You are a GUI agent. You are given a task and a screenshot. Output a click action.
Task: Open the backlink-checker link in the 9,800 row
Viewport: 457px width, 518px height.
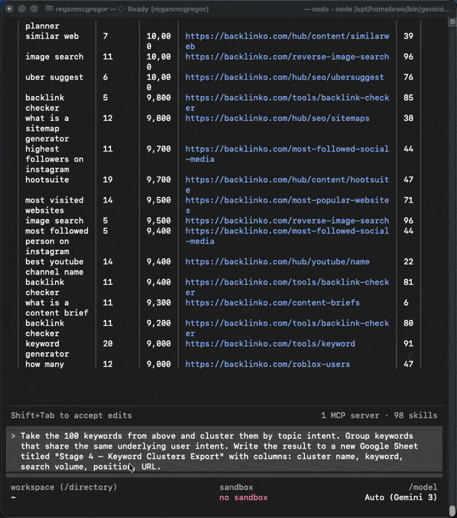click(x=287, y=103)
